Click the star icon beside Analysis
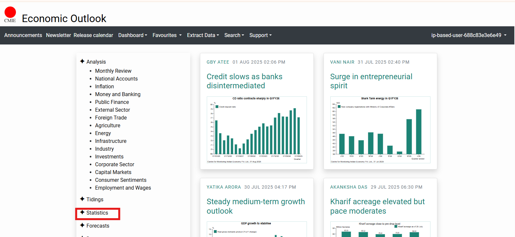This screenshot has width=515, height=237. pos(82,61)
